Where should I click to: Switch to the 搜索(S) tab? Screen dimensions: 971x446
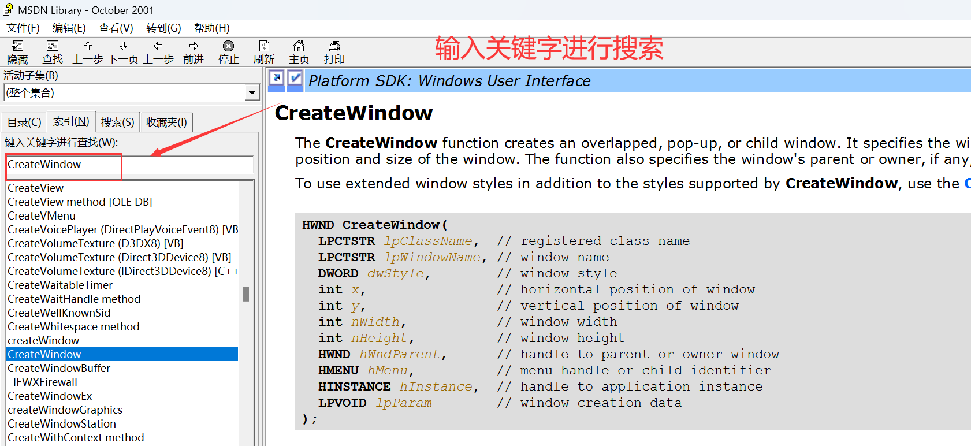[118, 122]
